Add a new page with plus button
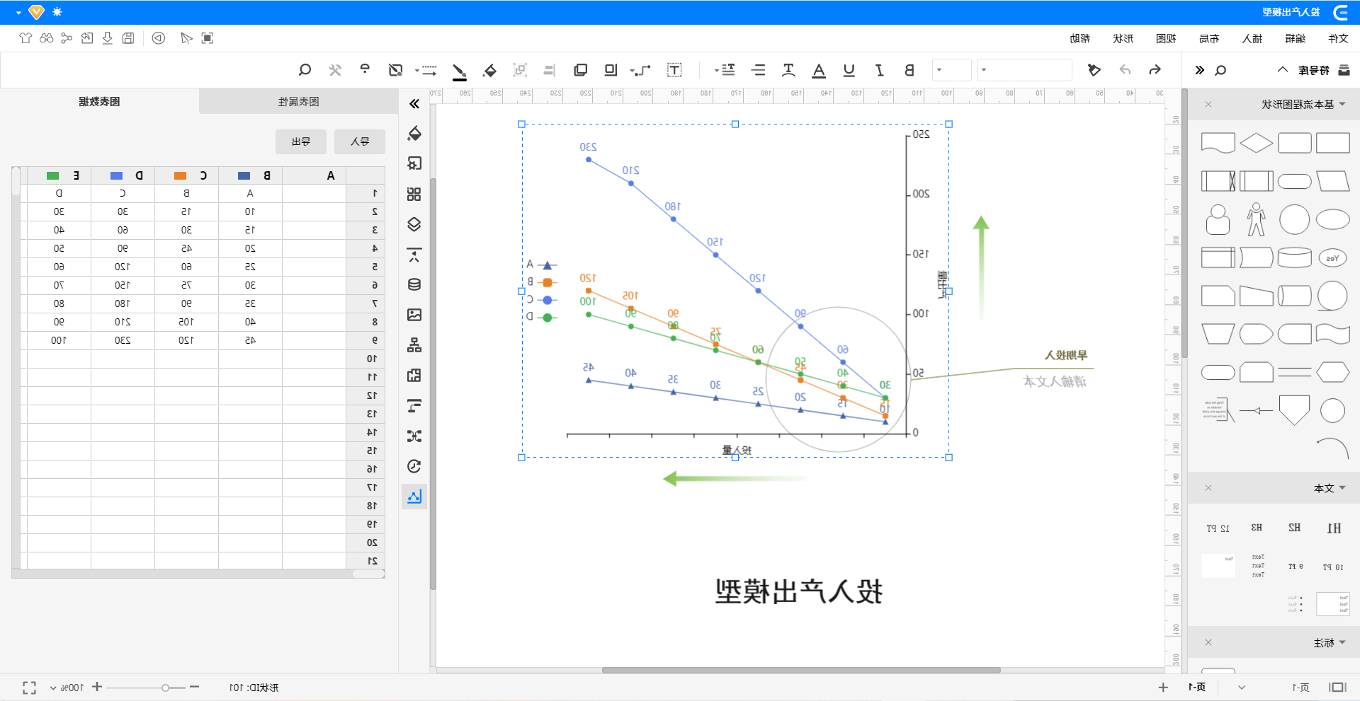Screen dimensions: 1360x701 tap(1163, 687)
